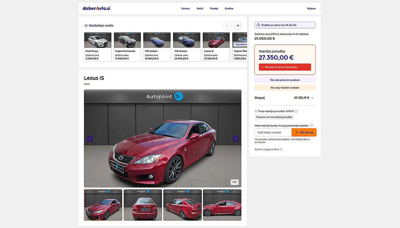Viewport: 400px width, 228px height.
Task: Expand the Skupaj total price chevron
Action: pos(313,98)
